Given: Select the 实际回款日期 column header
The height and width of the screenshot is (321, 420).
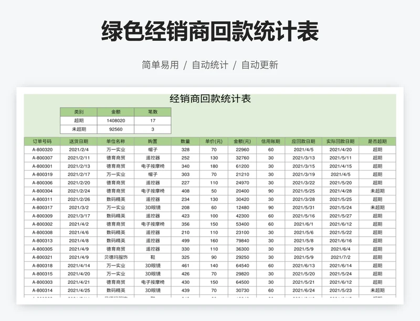Looking at the screenshot, I should (340, 141).
